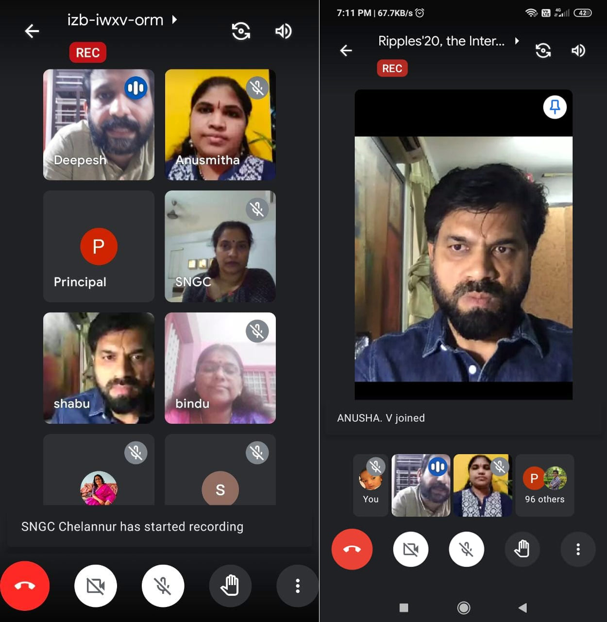Raise hand in the Ripples'20 meeting

click(x=522, y=549)
